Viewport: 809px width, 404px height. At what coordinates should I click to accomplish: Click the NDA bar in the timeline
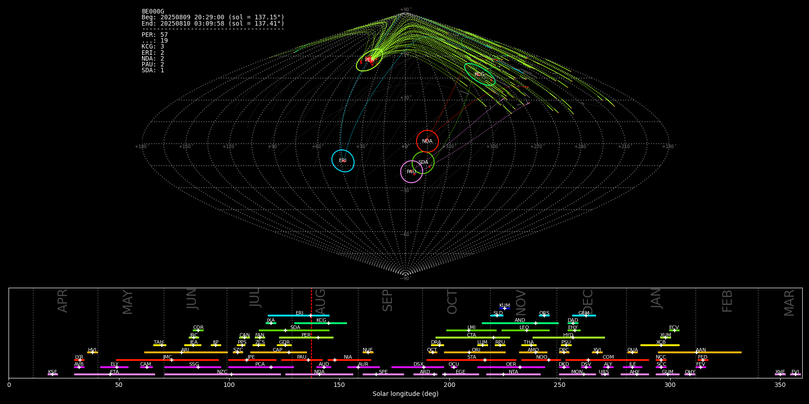tap(320, 374)
